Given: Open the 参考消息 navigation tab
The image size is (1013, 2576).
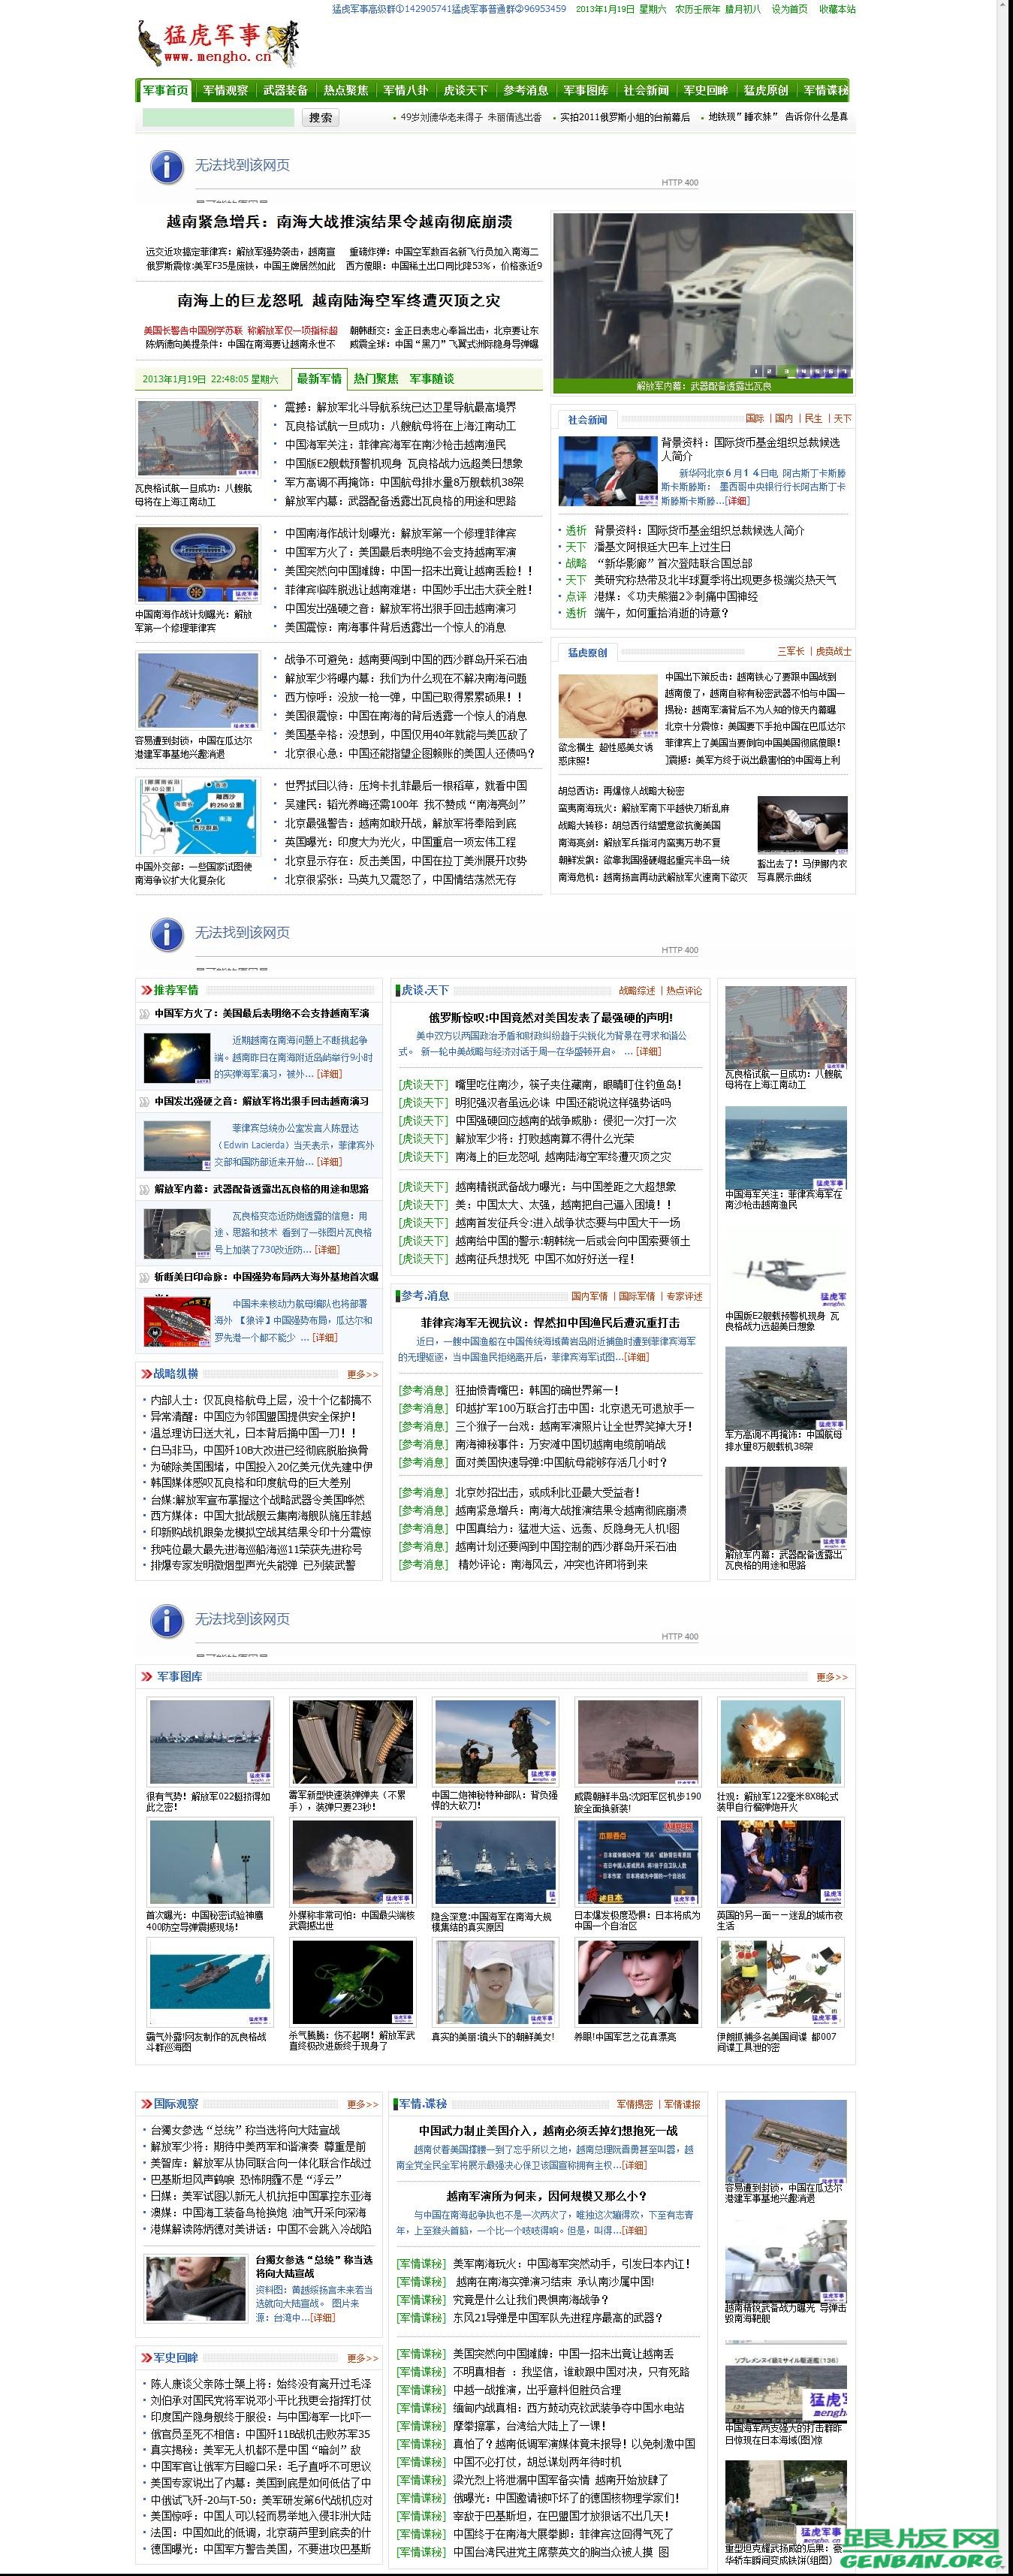Looking at the screenshot, I should [525, 90].
